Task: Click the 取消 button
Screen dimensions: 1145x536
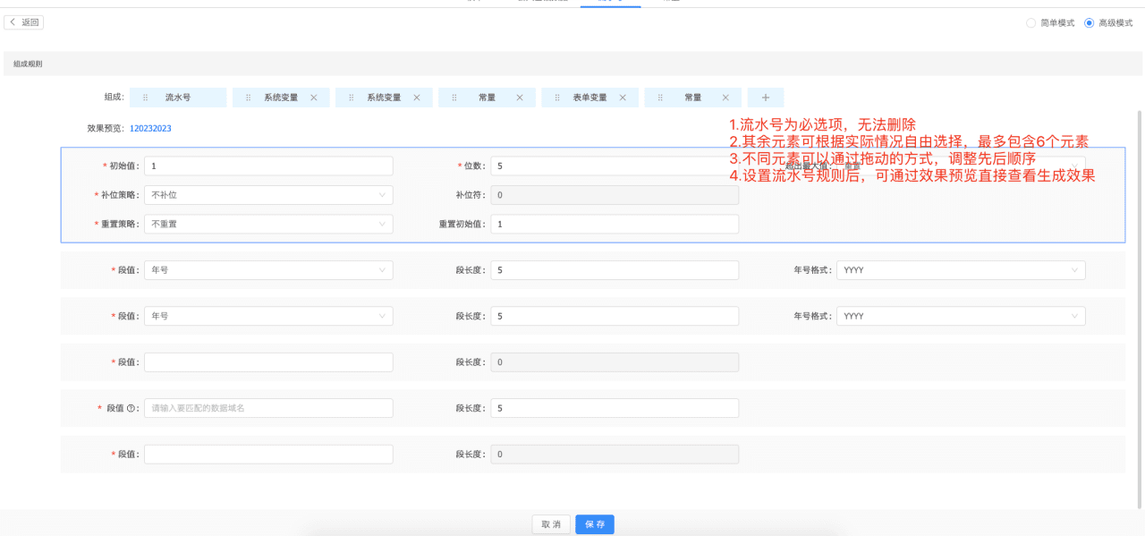Action: click(552, 524)
